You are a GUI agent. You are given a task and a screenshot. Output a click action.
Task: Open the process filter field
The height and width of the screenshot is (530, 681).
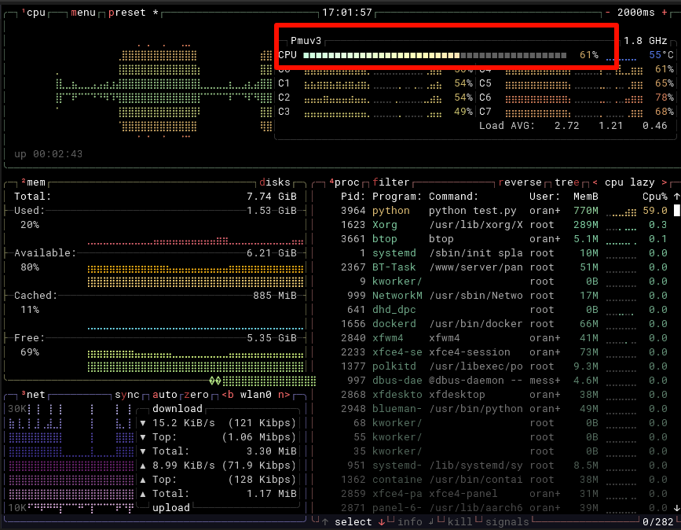[x=391, y=182]
